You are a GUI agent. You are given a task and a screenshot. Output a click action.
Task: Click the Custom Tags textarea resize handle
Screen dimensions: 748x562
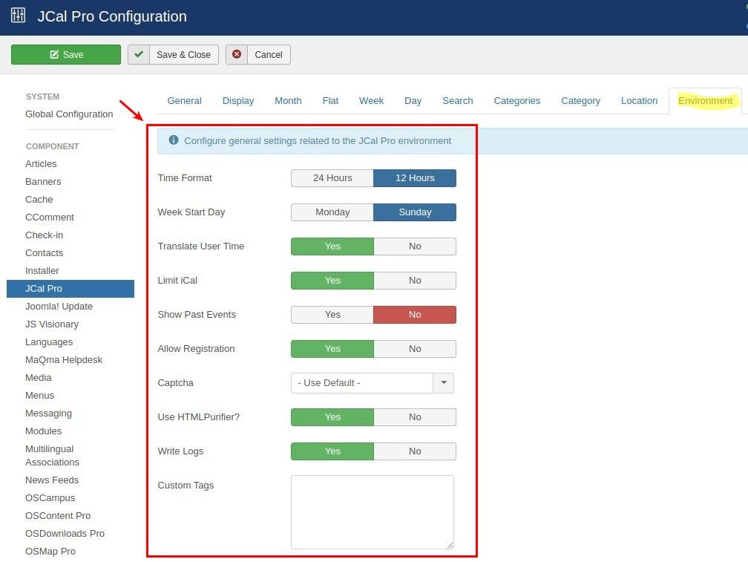450,545
